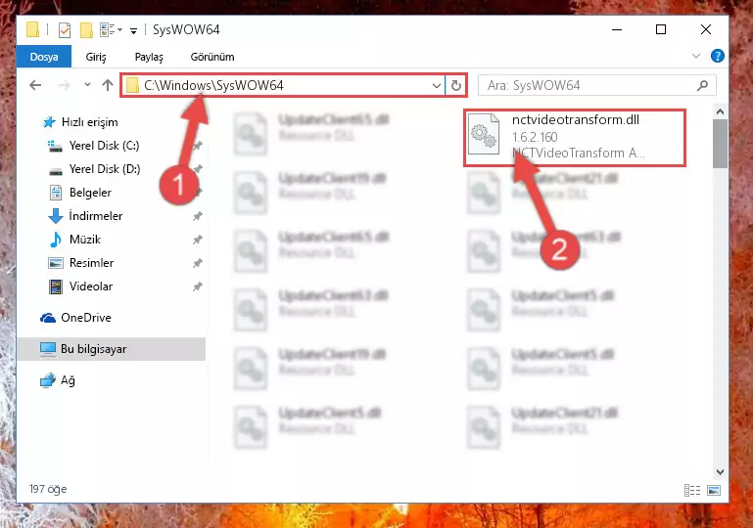
Task: Click the vertical scrollbar thumb
Action: [720, 144]
